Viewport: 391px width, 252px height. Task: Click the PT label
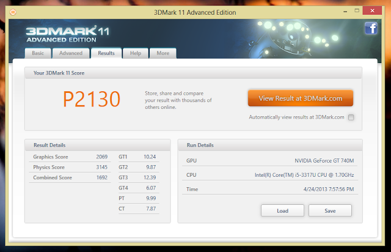click(x=122, y=198)
